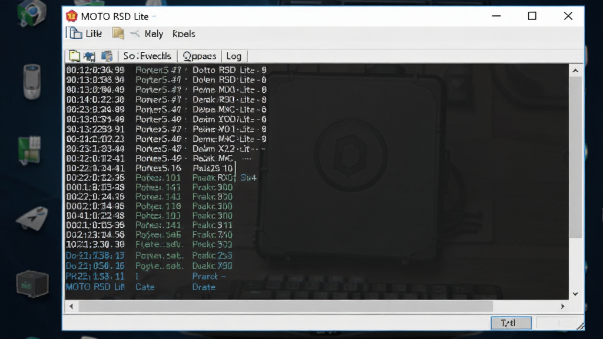Click the horizontal scrollbar thumb
Image resolution: width=603 pixels, height=339 pixels.
click(x=286, y=306)
